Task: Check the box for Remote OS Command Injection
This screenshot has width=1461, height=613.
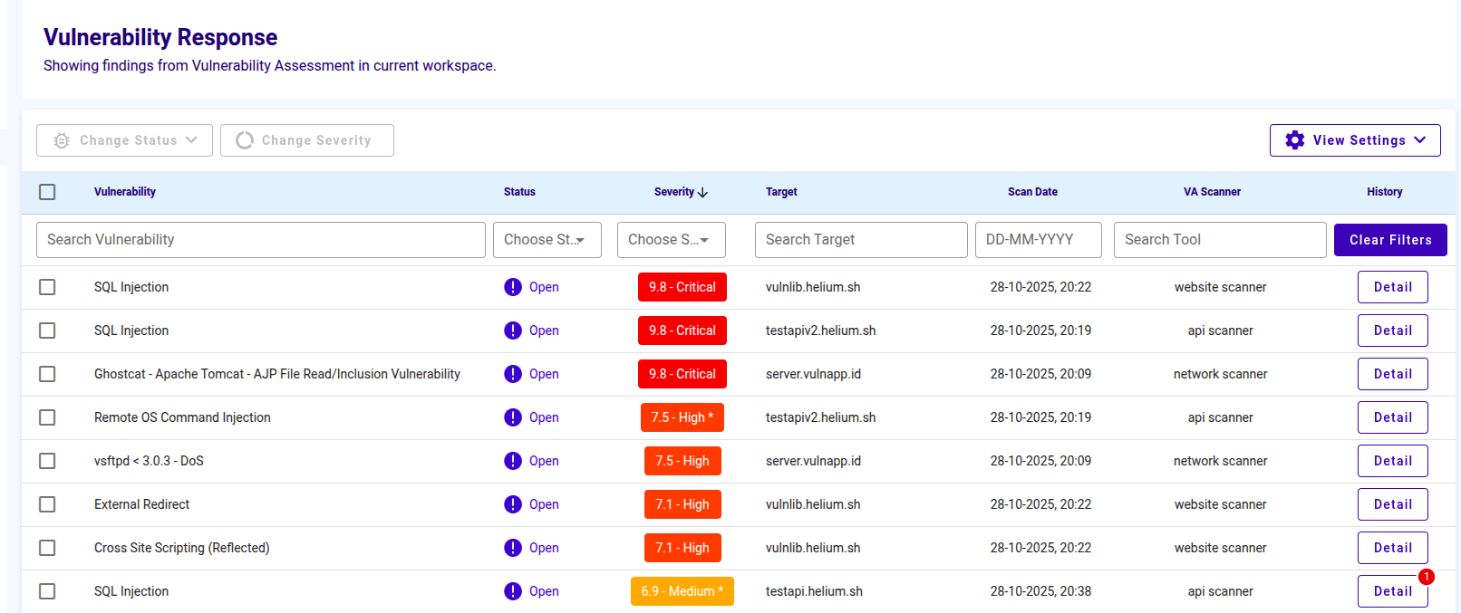Action: tap(47, 417)
